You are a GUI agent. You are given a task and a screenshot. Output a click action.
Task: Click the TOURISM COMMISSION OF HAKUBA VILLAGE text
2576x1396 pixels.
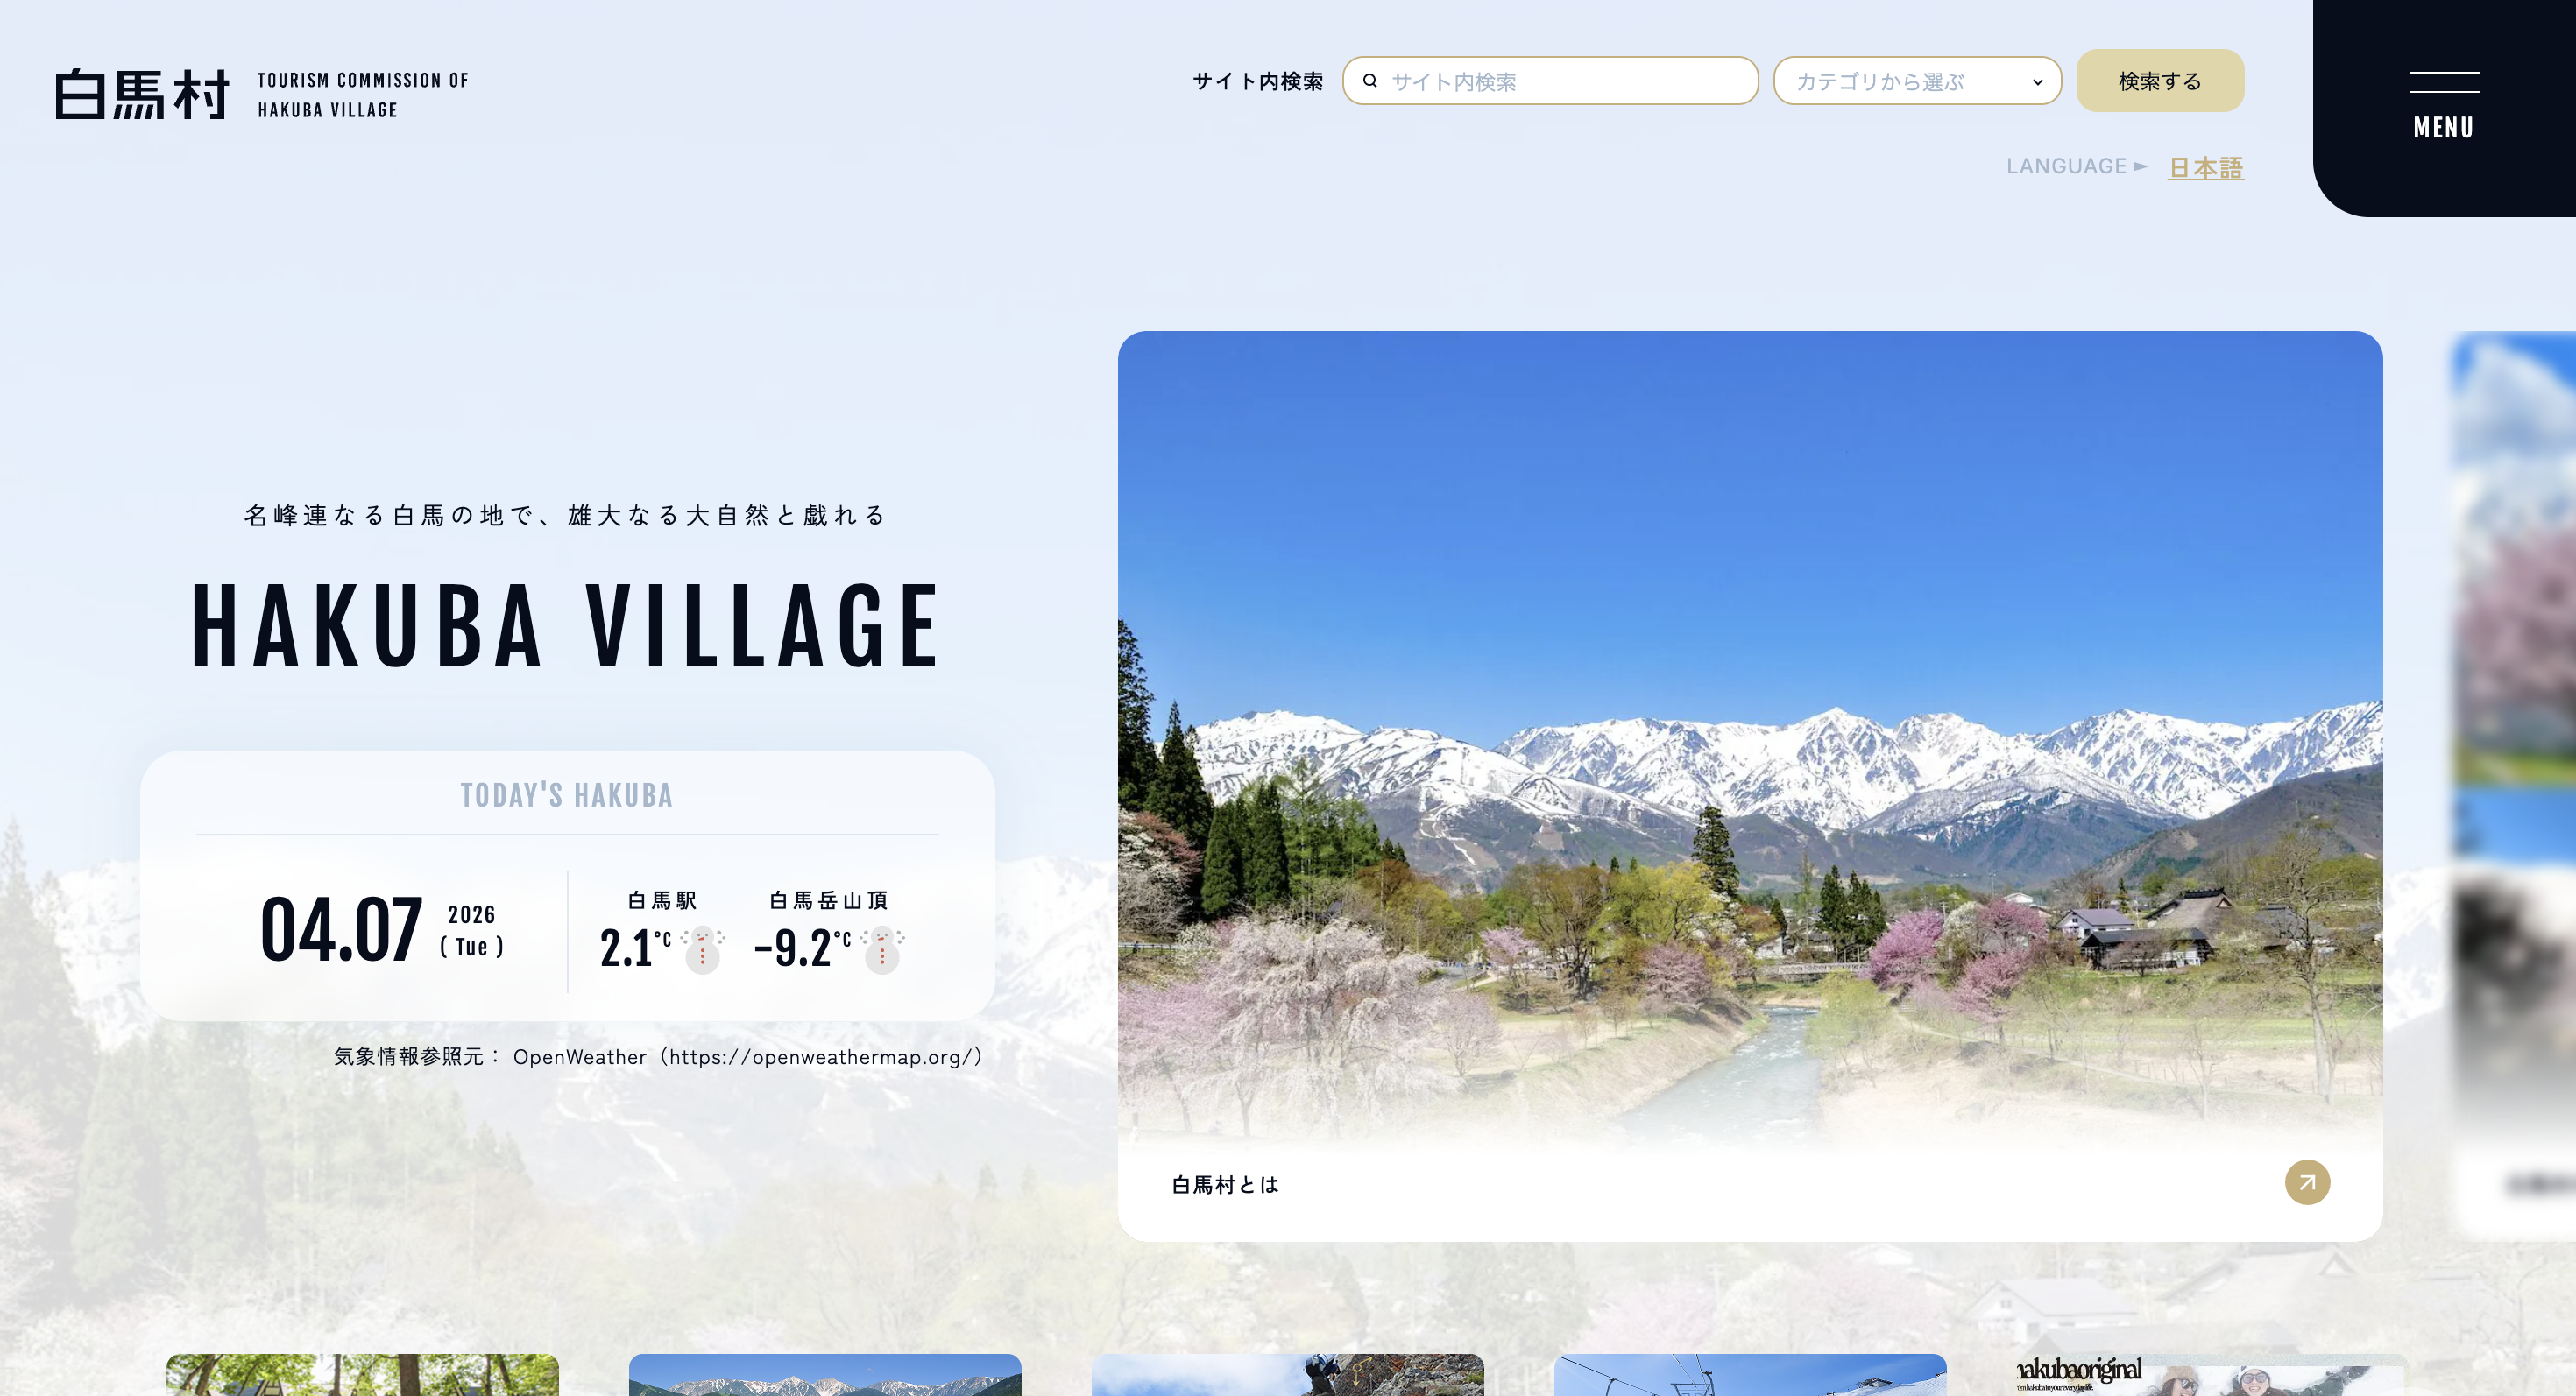(363, 95)
